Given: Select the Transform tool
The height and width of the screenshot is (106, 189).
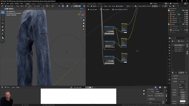Looking at the screenshot, I should [x=3, y=30].
